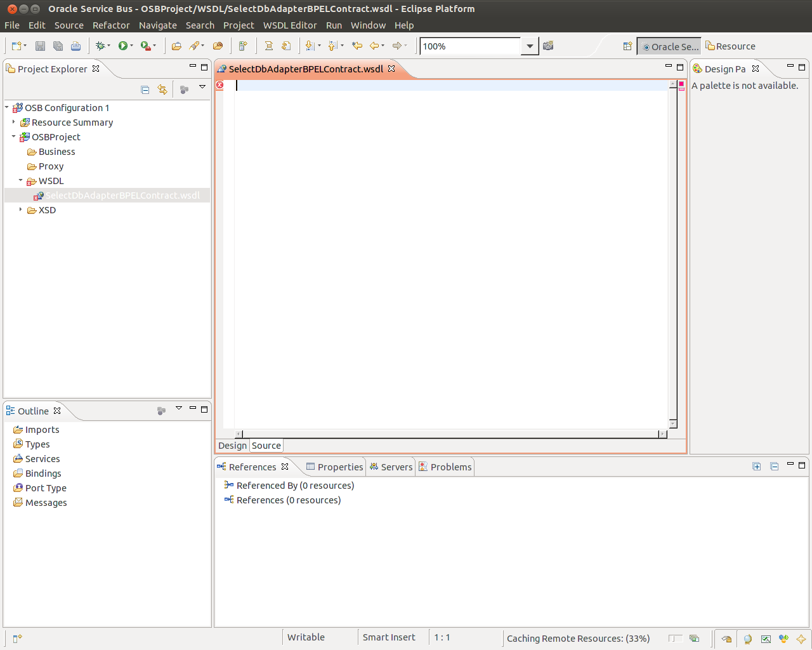Expand the Resource Summary node

(x=13, y=122)
